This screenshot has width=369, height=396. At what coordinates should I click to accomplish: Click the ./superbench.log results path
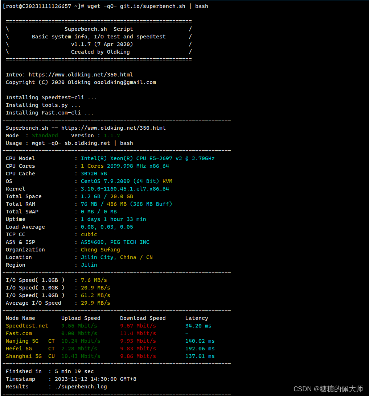pos(81,387)
